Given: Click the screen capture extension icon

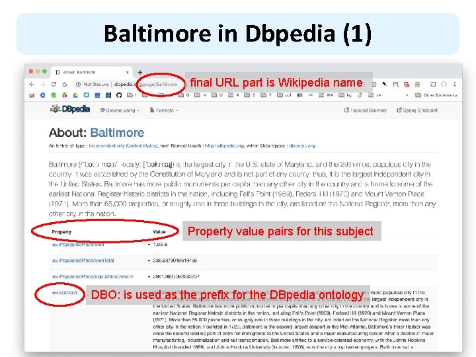Looking at the screenshot, I should point(395,84).
